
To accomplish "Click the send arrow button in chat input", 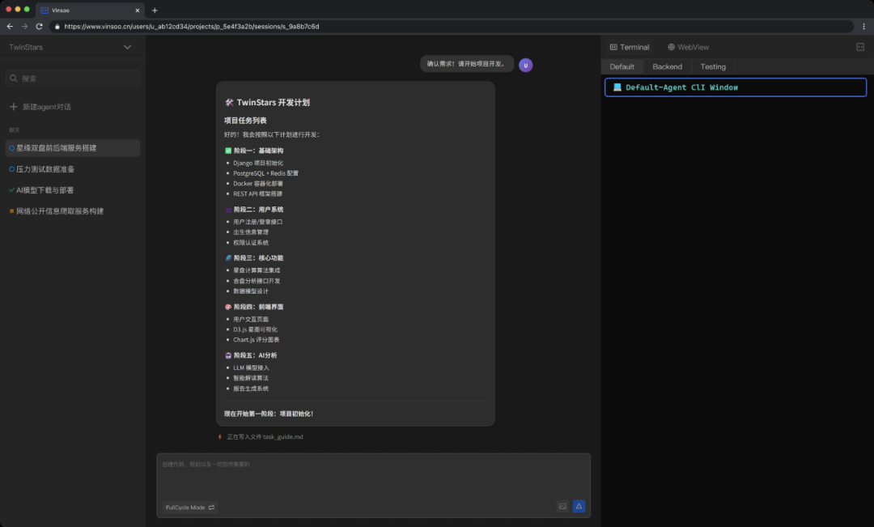I will pos(579,507).
